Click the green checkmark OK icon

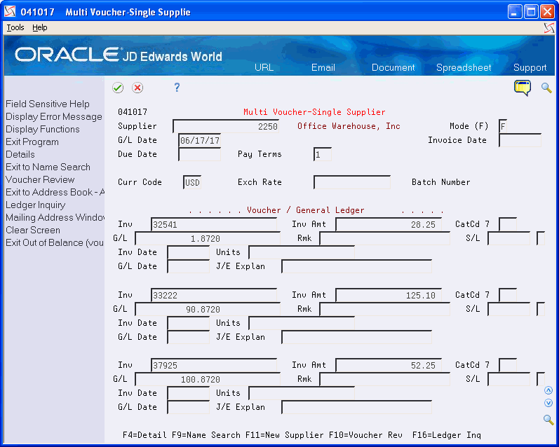118,88
